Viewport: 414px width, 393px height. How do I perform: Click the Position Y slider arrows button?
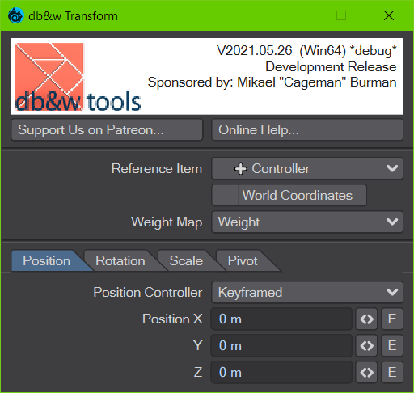[x=366, y=346]
